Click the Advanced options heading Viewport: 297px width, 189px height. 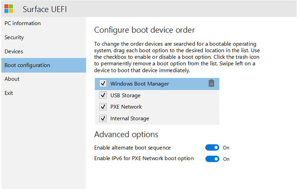point(126,134)
